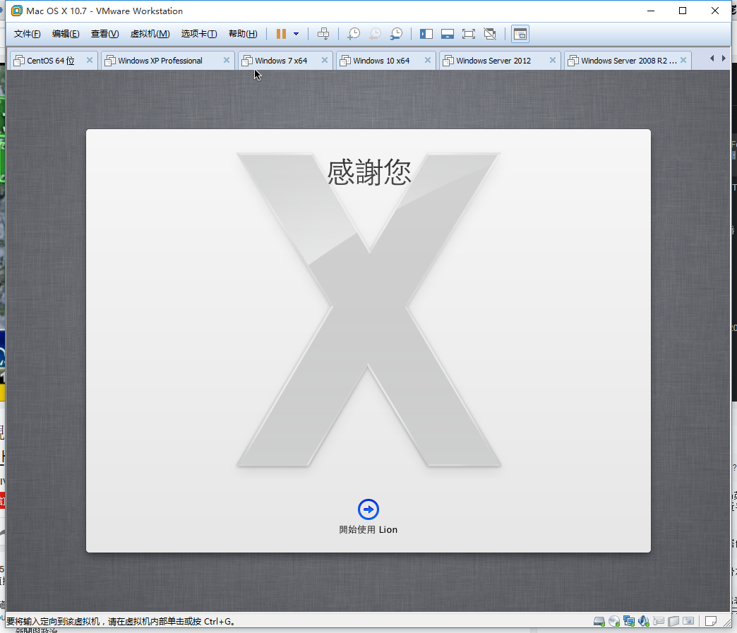
Task: Open the 查看(V) menu
Action: click(x=104, y=34)
